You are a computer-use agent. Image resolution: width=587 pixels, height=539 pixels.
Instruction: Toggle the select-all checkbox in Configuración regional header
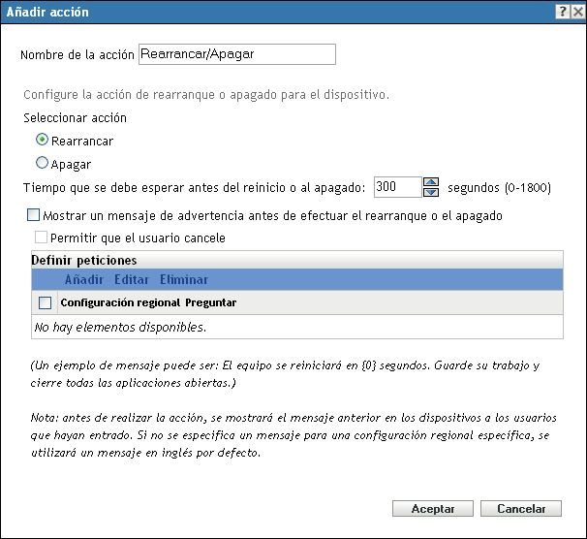(45, 303)
